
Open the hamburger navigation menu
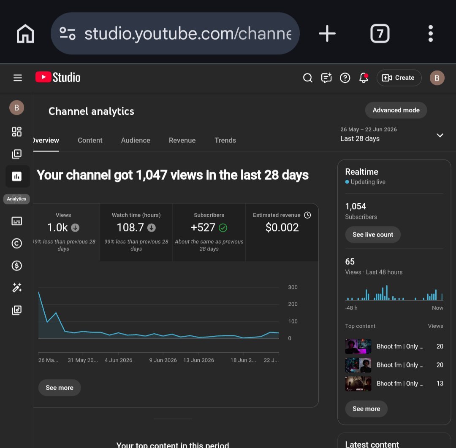pos(18,78)
